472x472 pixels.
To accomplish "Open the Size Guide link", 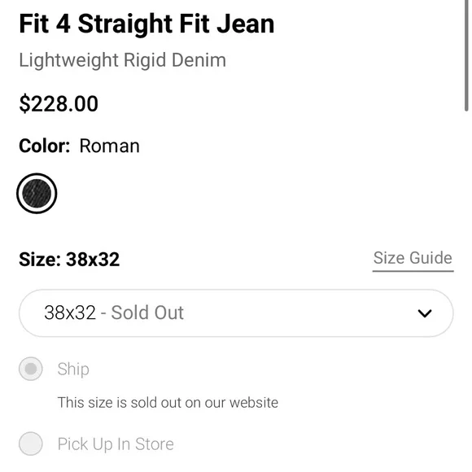I will click(x=413, y=258).
